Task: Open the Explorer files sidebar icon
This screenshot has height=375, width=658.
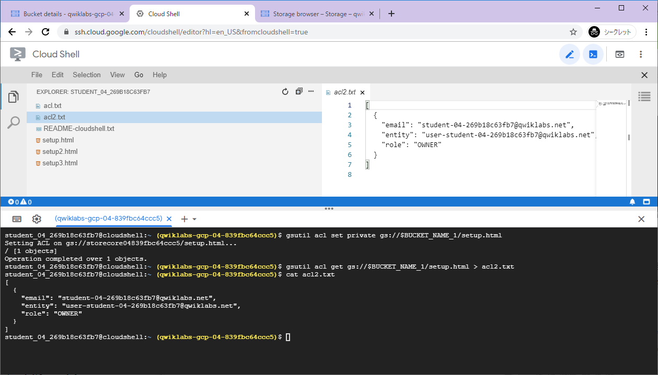Action: [14, 96]
